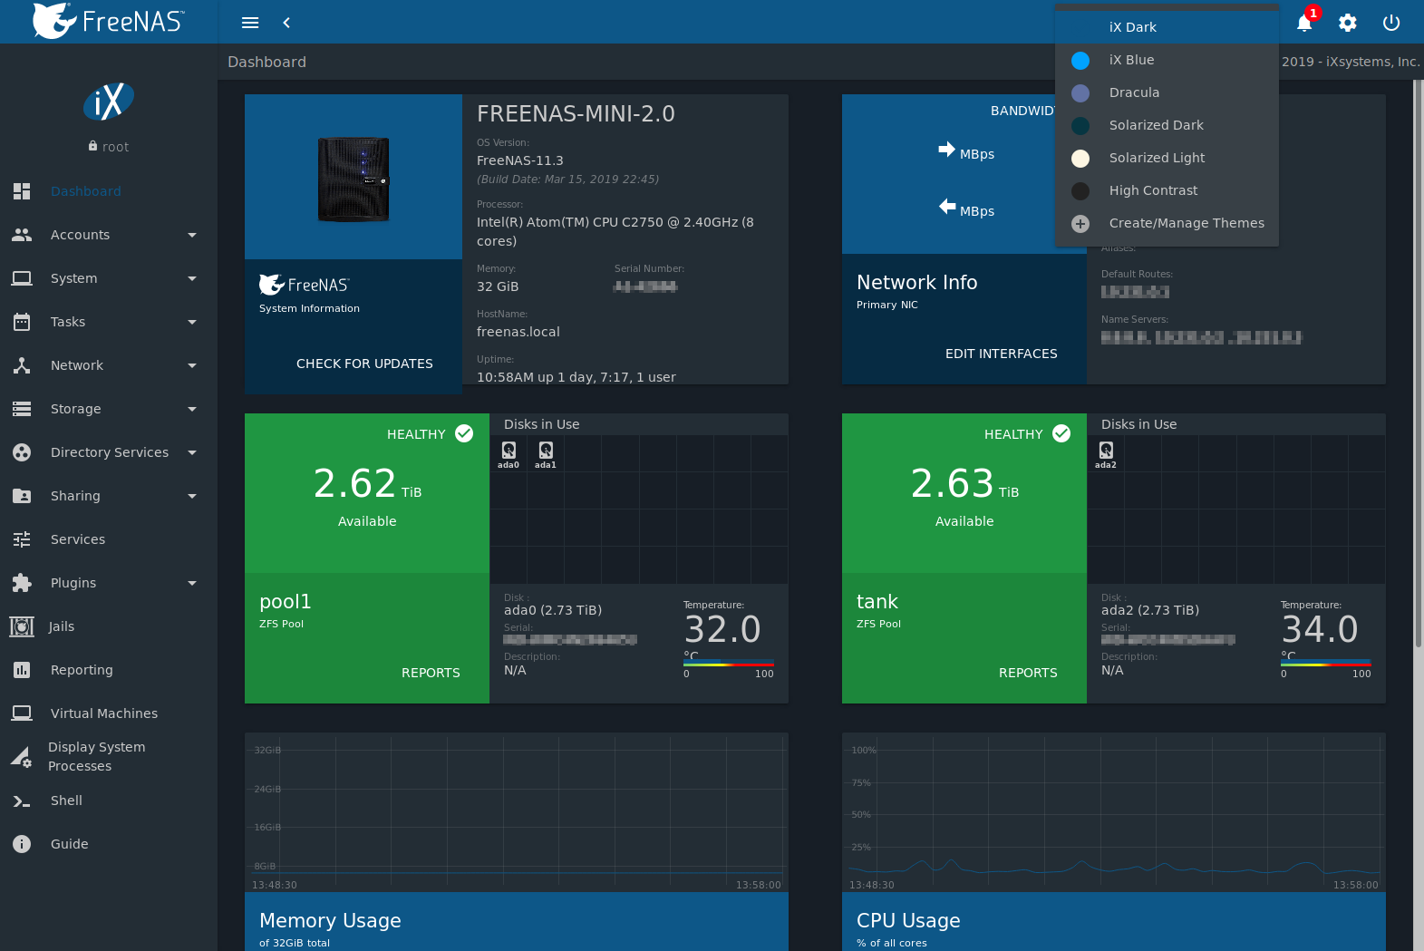Expand the Tasks menu arrow

[192, 322]
